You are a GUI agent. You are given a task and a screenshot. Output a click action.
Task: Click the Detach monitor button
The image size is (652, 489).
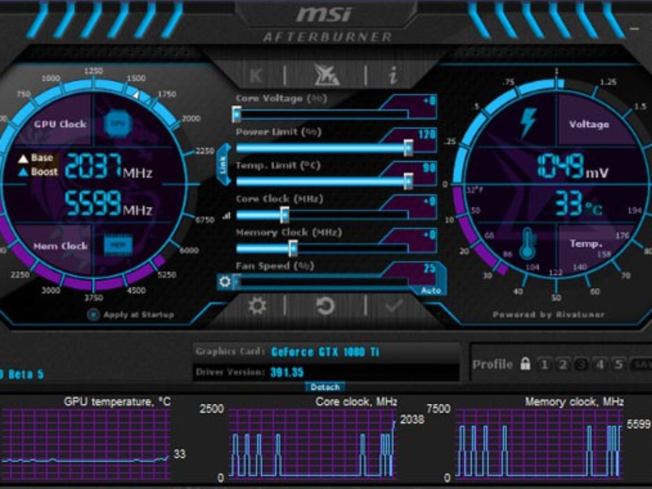pyautogui.click(x=325, y=387)
